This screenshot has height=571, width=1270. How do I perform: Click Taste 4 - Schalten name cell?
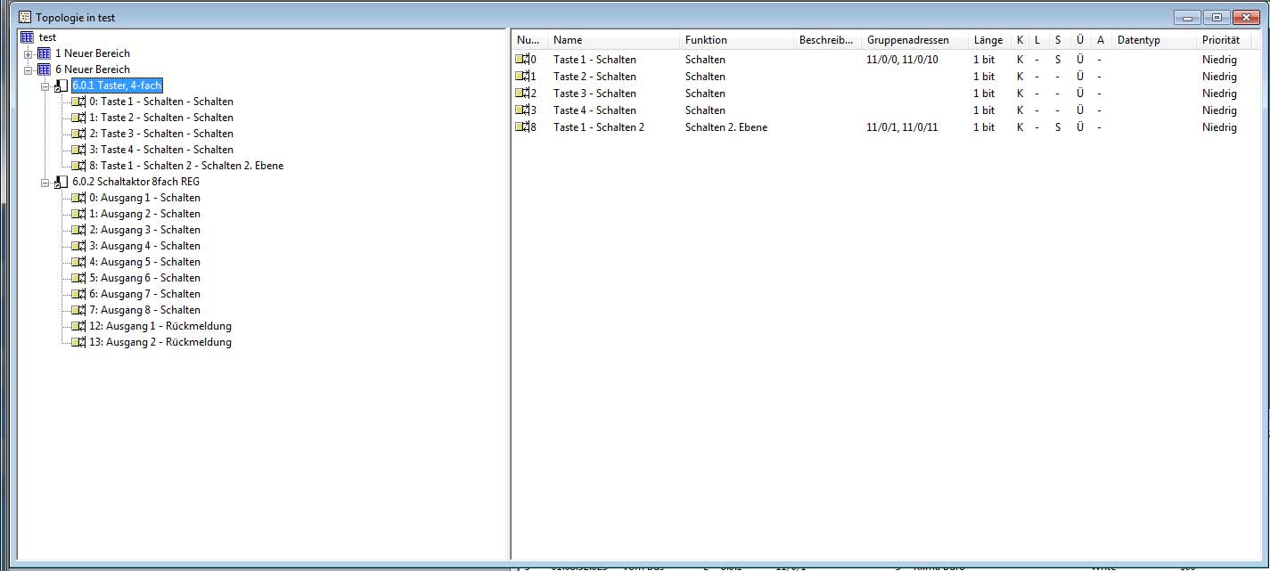[x=594, y=110]
